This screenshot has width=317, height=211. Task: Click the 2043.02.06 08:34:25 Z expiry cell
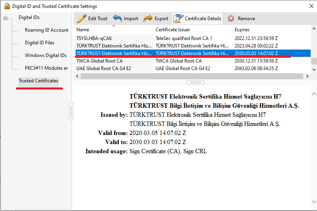(256, 68)
